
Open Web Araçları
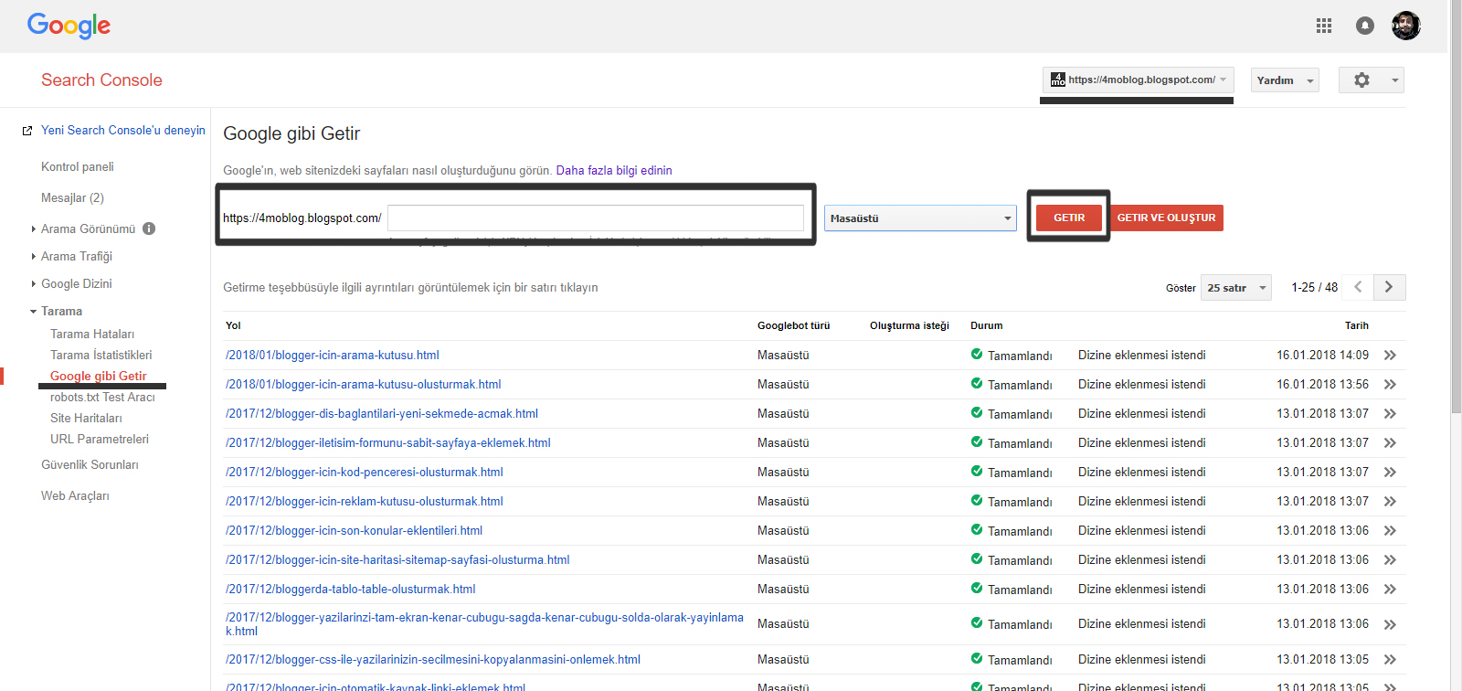pos(75,495)
